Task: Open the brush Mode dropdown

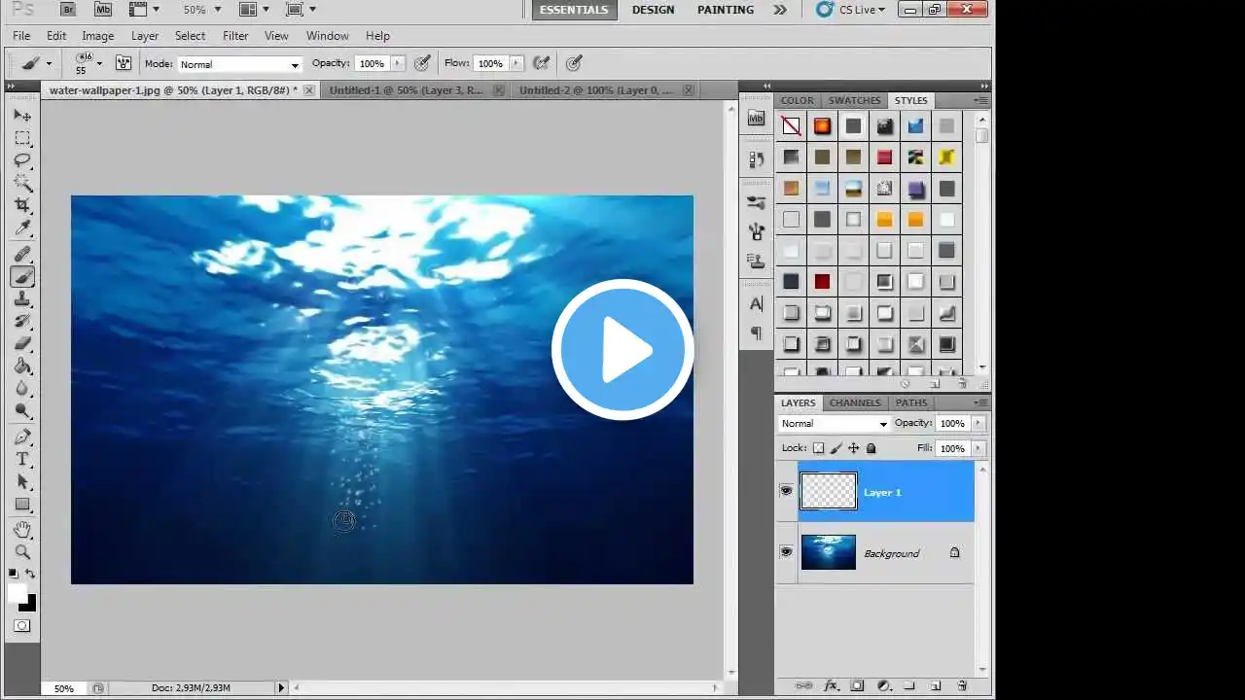Action: (x=239, y=64)
